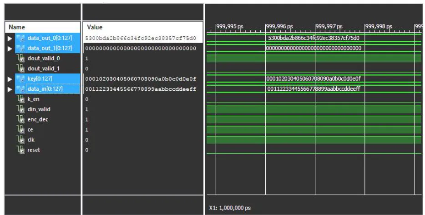The image size is (425, 215).
Task: Click the Value column header
Action: (143, 27)
